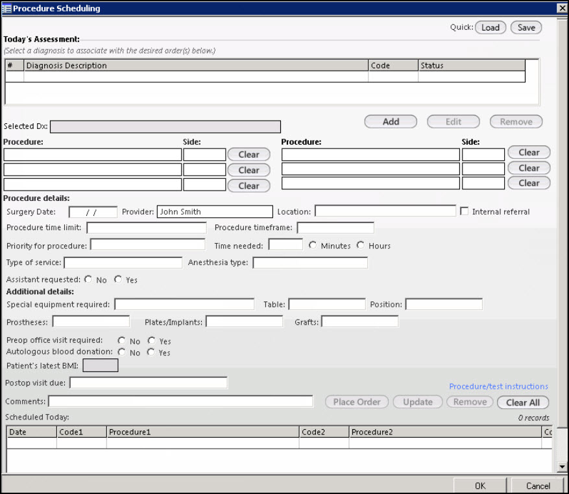Click the Type of service field

[123, 263]
